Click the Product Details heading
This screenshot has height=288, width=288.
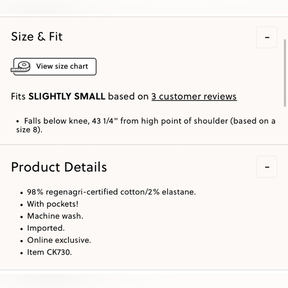pos(59,167)
